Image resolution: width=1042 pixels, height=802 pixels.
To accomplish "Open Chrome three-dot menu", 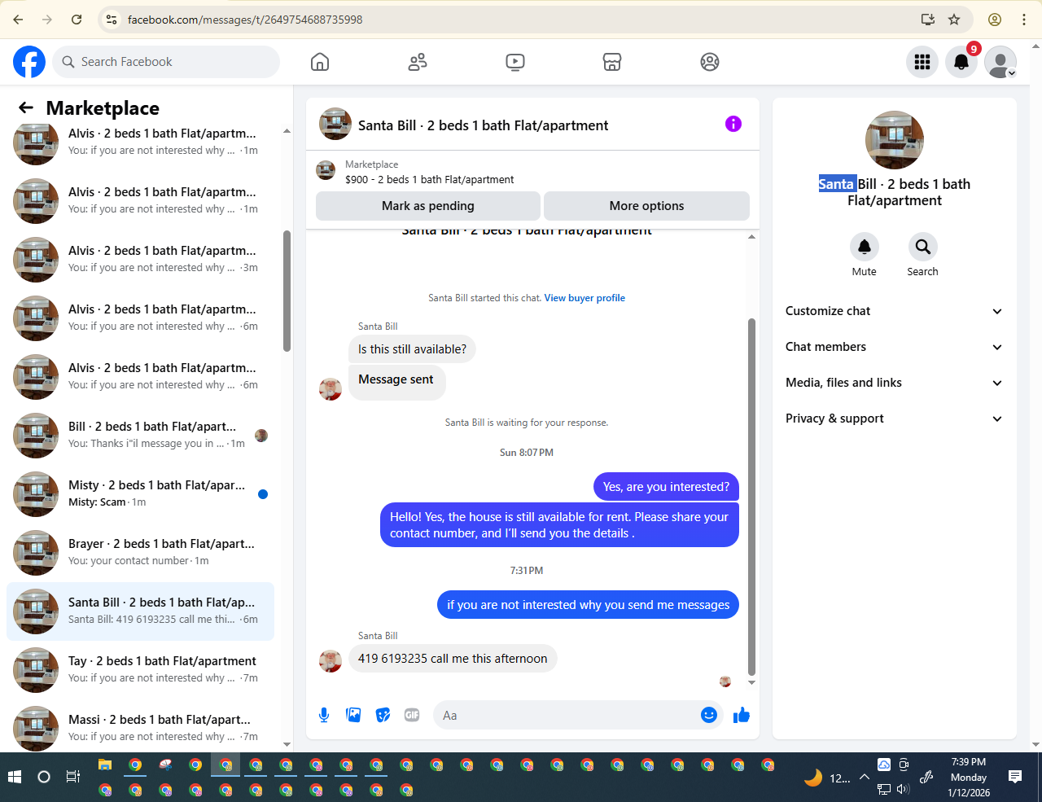I will pyautogui.click(x=1024, y=20).
